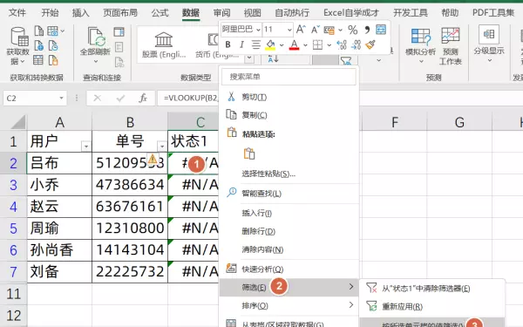This screenshot has width=523, height=327.
Task: Click 预测工作表 (Forecast Sheet) icon
Action: pos(451,45)
